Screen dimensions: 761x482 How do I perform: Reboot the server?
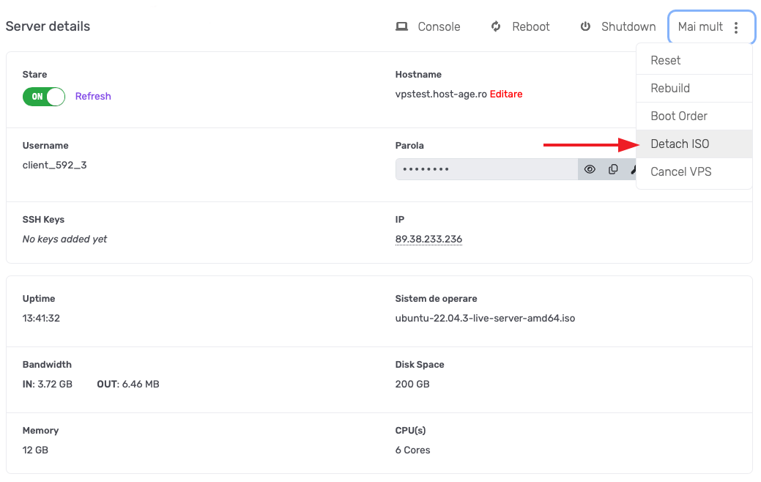pyautogui.click(x=521, y=26)
